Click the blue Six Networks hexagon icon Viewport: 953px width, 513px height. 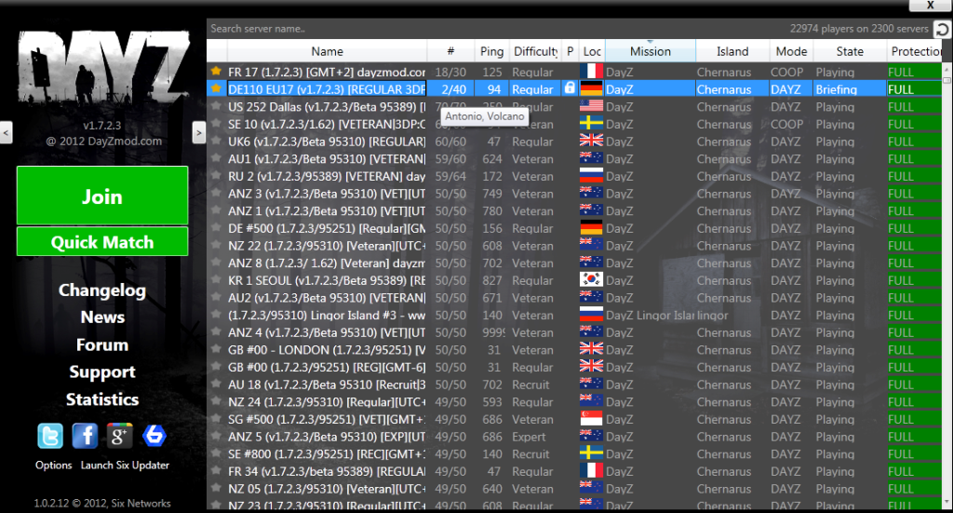click(154, 436)
